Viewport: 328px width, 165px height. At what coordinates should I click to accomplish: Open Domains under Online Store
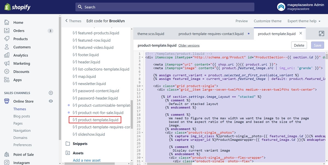[x=20, y=138]
